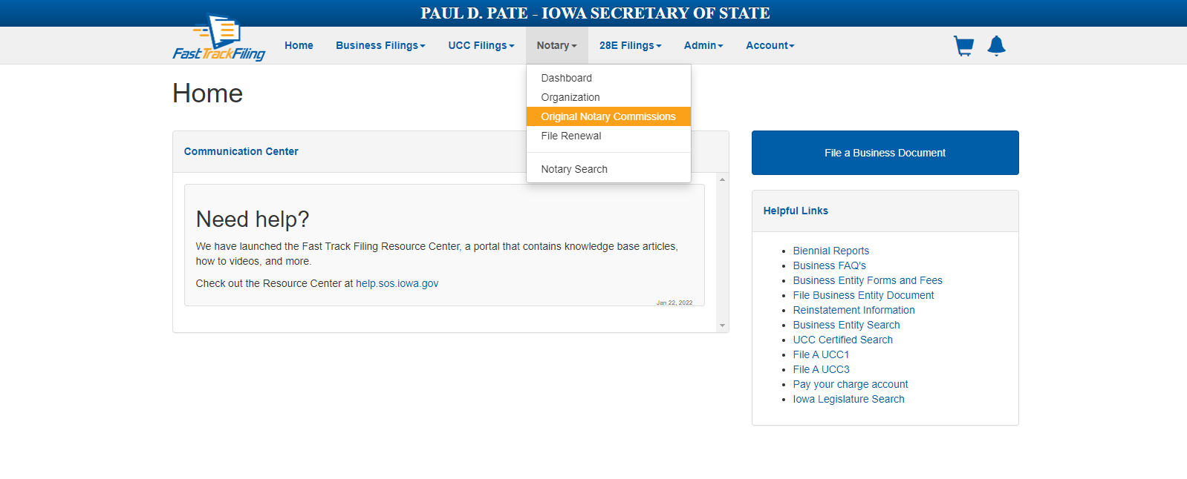This screenshot has height=479, width=1187.
Task: Click the Communication Center heading
Action: click(x=241, y=151)
